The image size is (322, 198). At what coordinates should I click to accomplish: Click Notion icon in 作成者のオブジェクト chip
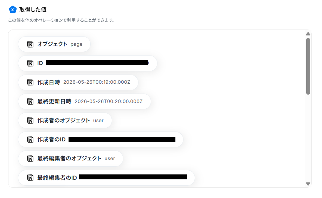coord(30,120)
